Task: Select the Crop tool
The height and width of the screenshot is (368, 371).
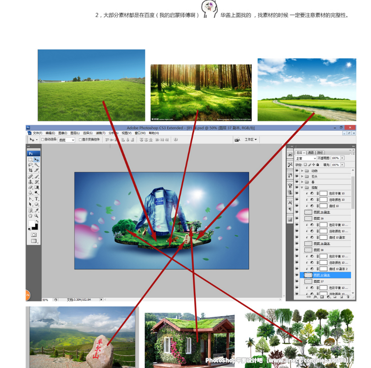Action: coord(31,170)
